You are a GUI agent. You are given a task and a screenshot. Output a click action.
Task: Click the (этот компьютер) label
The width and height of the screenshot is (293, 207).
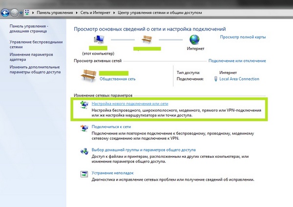pos(98,54)
